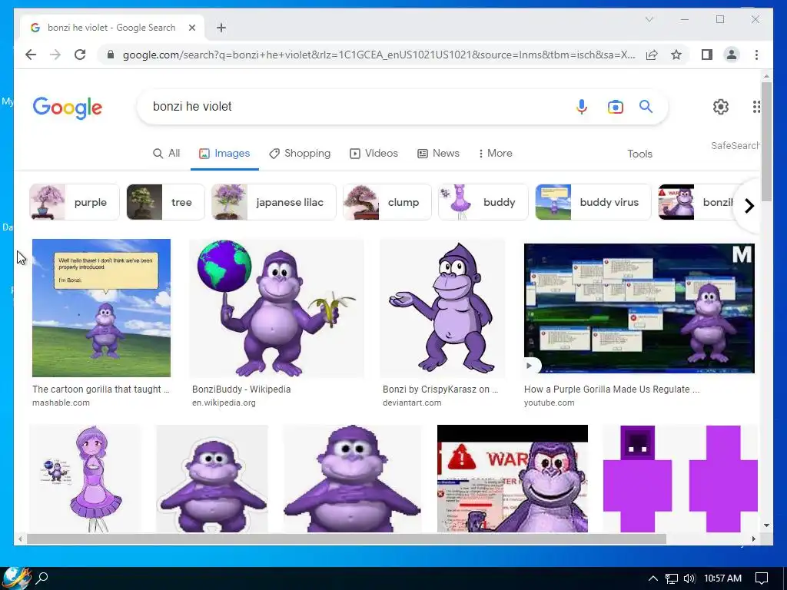Click the horizontal scrollbar right arrow
The image size is (787, 590).
(x=753, y=539)
